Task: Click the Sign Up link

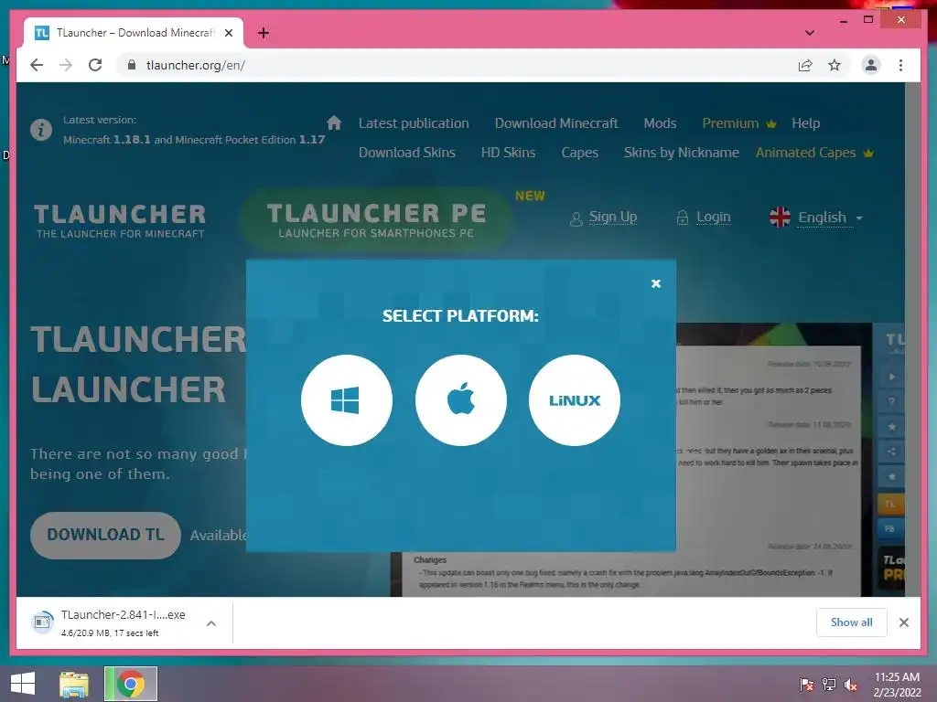Action: (x=604, y=218)
